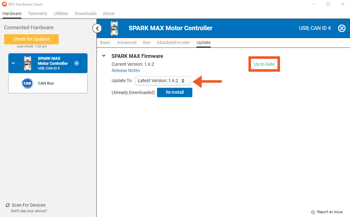Image resolution: width=350 pixels, height=217 pixels.
Task: Click SPARK MAX thumbnail in sidebar list
Action: [x=28, y=64]
